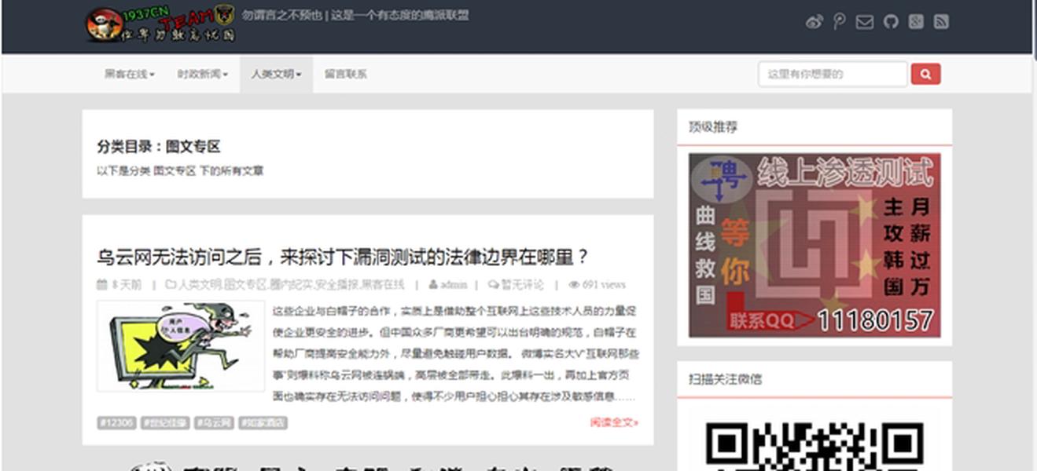Open the 线上渗透测试 recruitment banner
1037x471 pixels.
pos(814,245)
